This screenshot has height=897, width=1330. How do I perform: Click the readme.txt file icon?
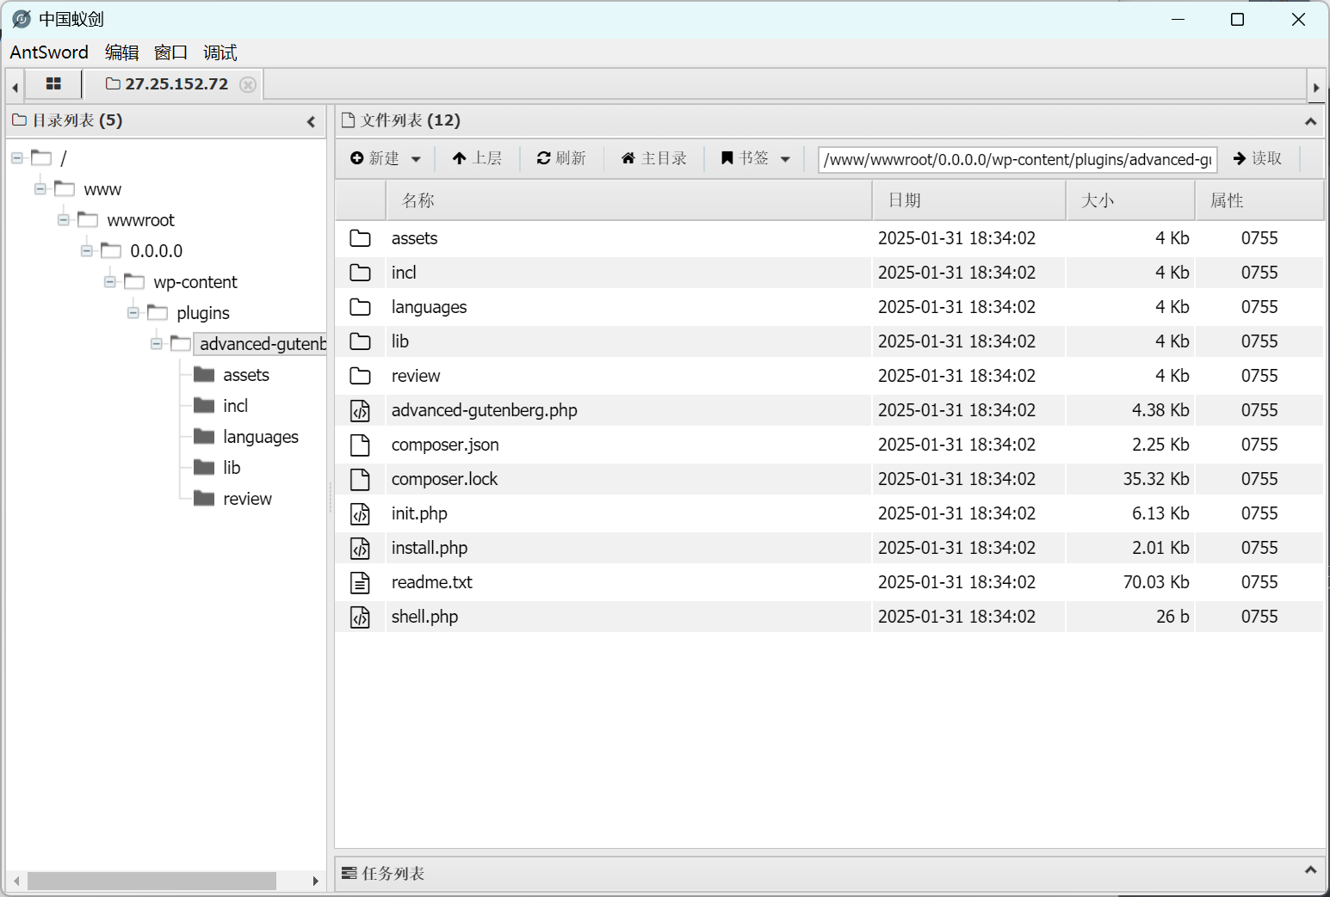(360, 582)
